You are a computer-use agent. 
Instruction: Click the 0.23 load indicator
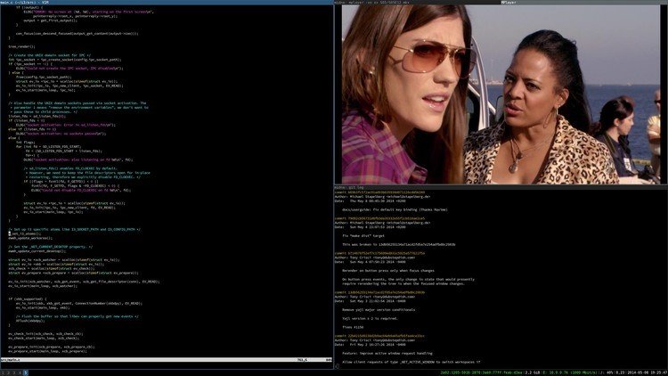[619, 372]
